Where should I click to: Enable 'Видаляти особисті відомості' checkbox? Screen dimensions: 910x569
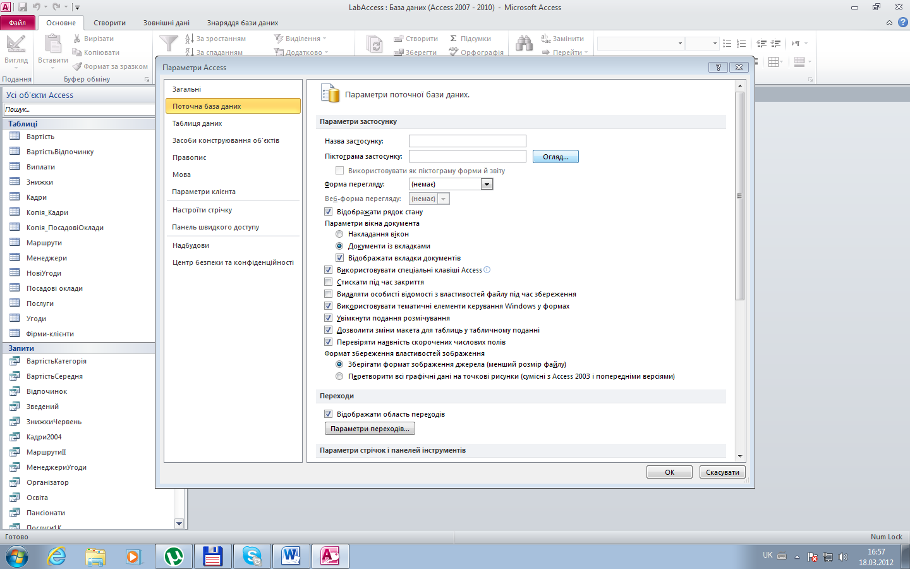click(328, 294)
